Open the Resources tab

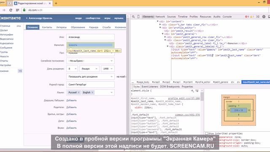tap(205, 17)
